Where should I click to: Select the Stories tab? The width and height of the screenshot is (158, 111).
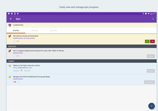click(16, 31)
